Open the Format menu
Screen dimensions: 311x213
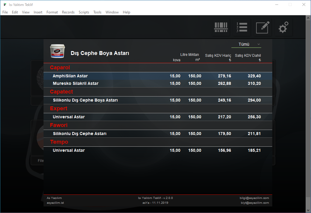pos(52,12)
